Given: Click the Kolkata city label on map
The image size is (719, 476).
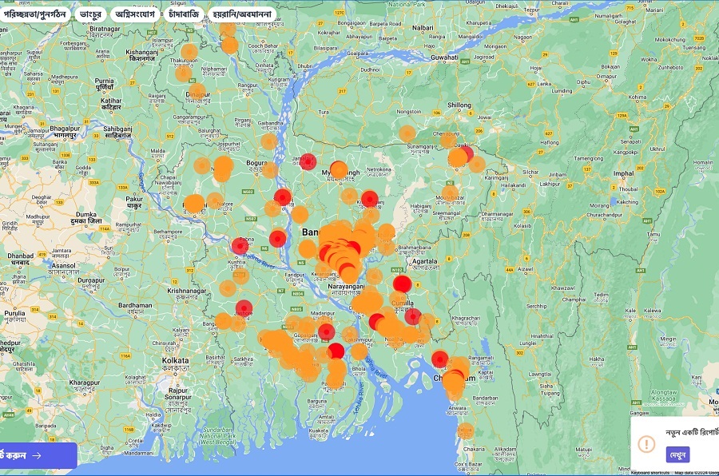Looking at the screenshot, I should click(175, 360).
